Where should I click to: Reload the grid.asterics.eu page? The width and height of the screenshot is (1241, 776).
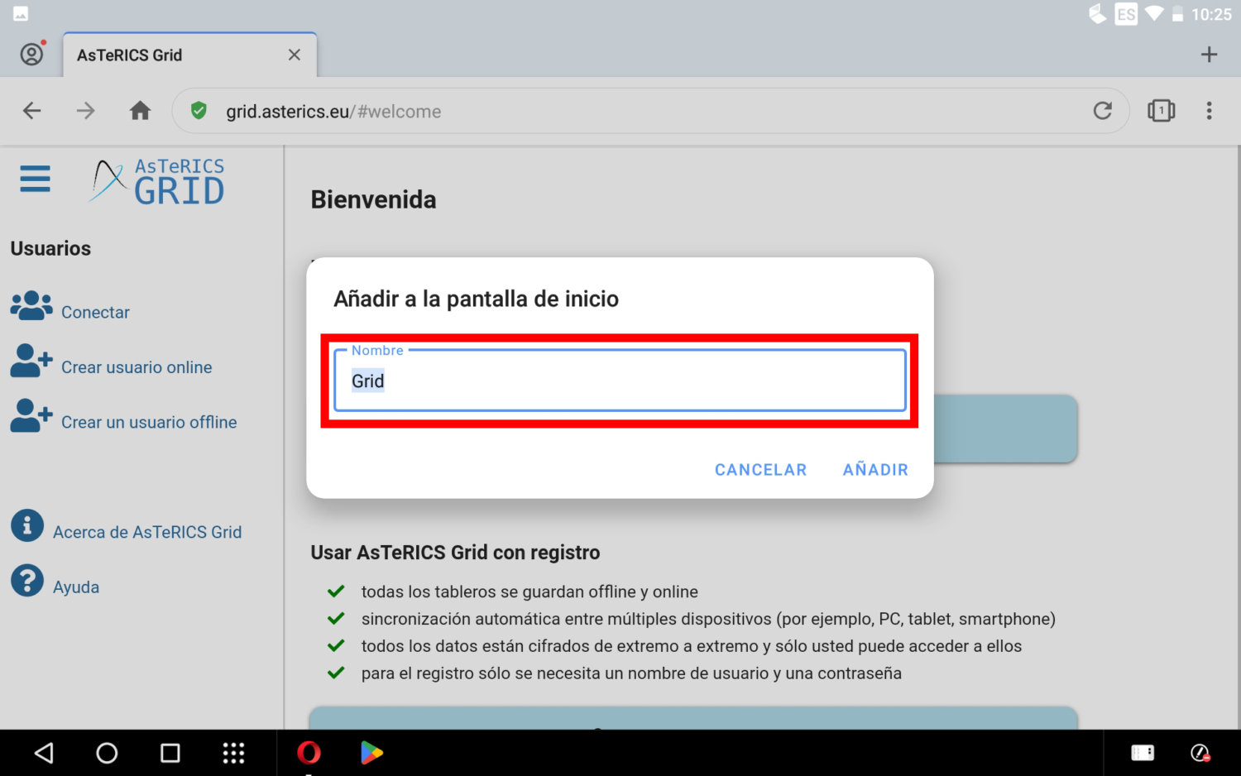[x=1103, y=110]
